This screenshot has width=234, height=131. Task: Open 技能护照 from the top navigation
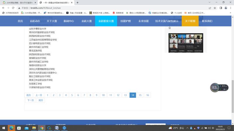126,21
